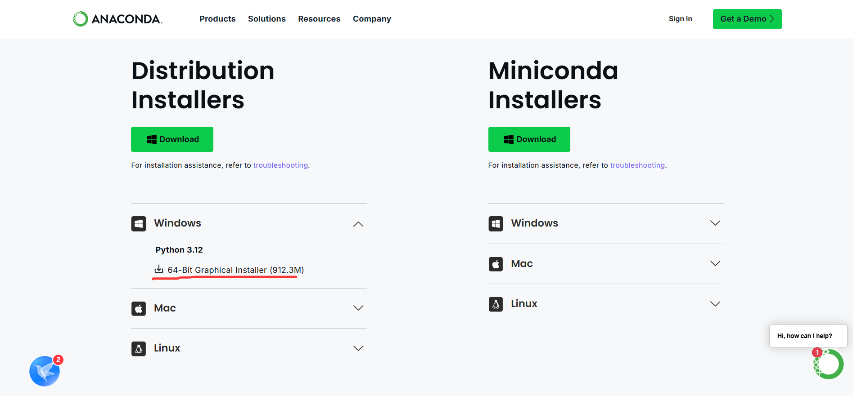Expand the Miniconda Linux section chevron
853x396 pixels.
click(x=715, y=304)
